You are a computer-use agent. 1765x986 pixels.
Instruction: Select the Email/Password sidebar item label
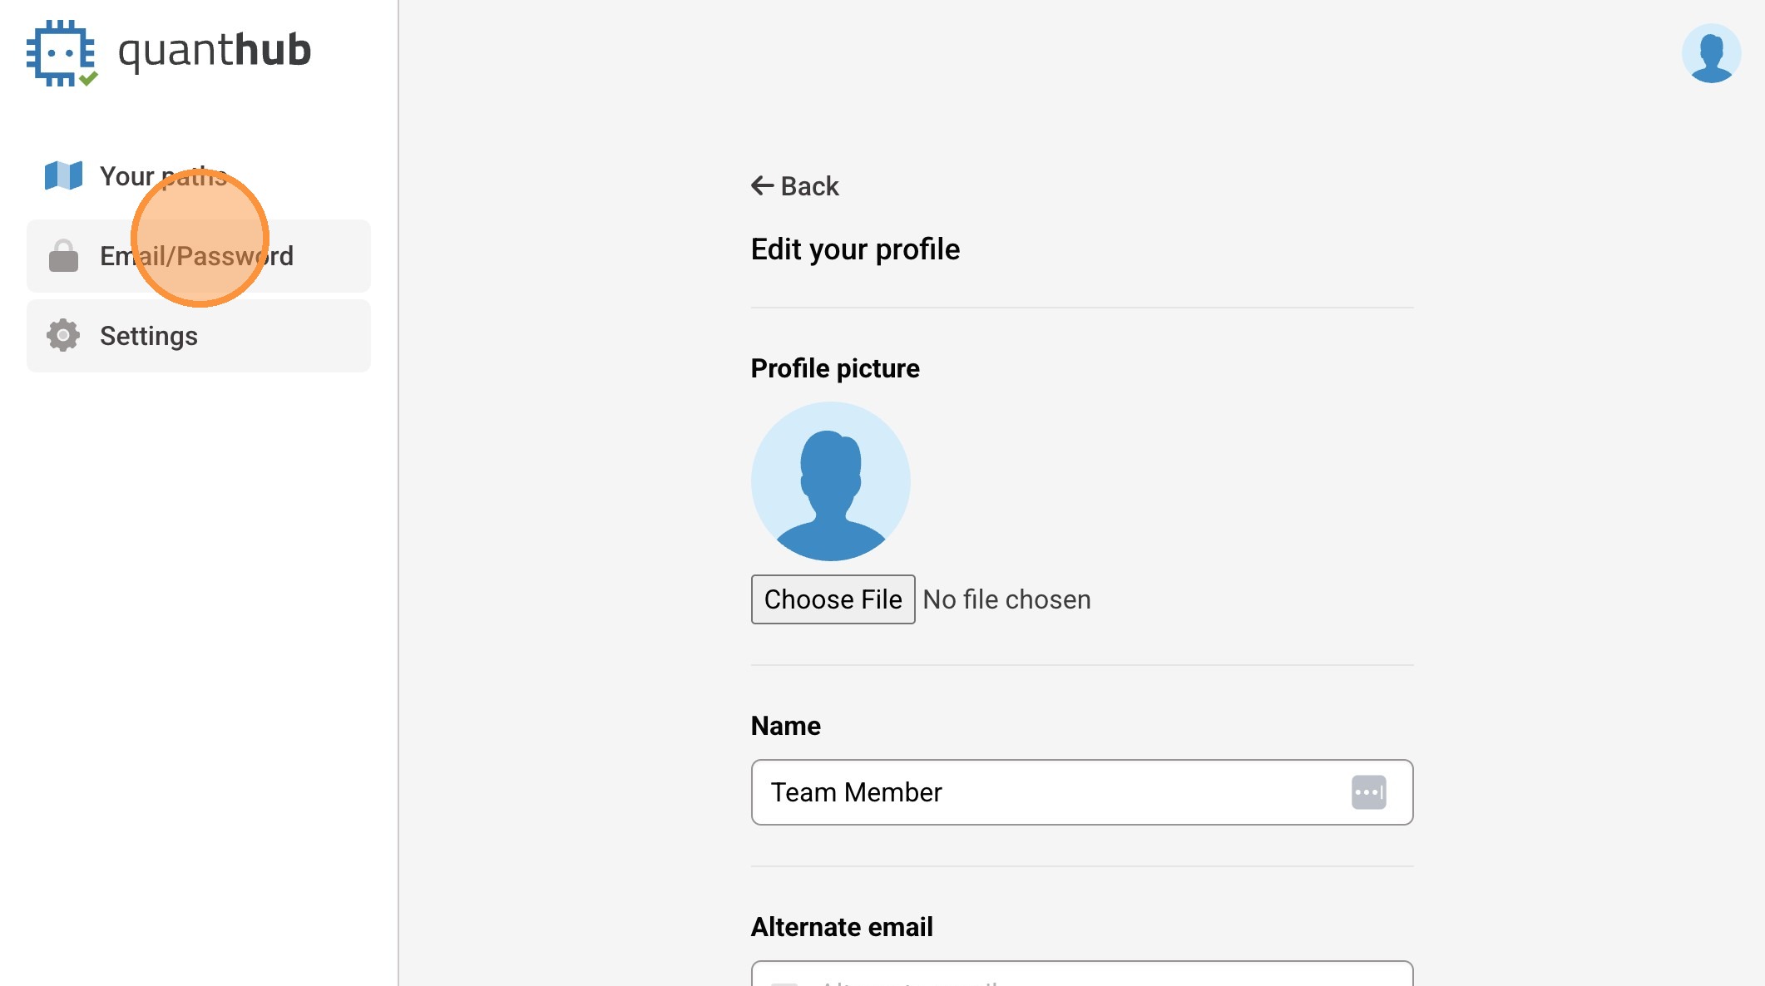pyautogui.click(x=196, y=256)
